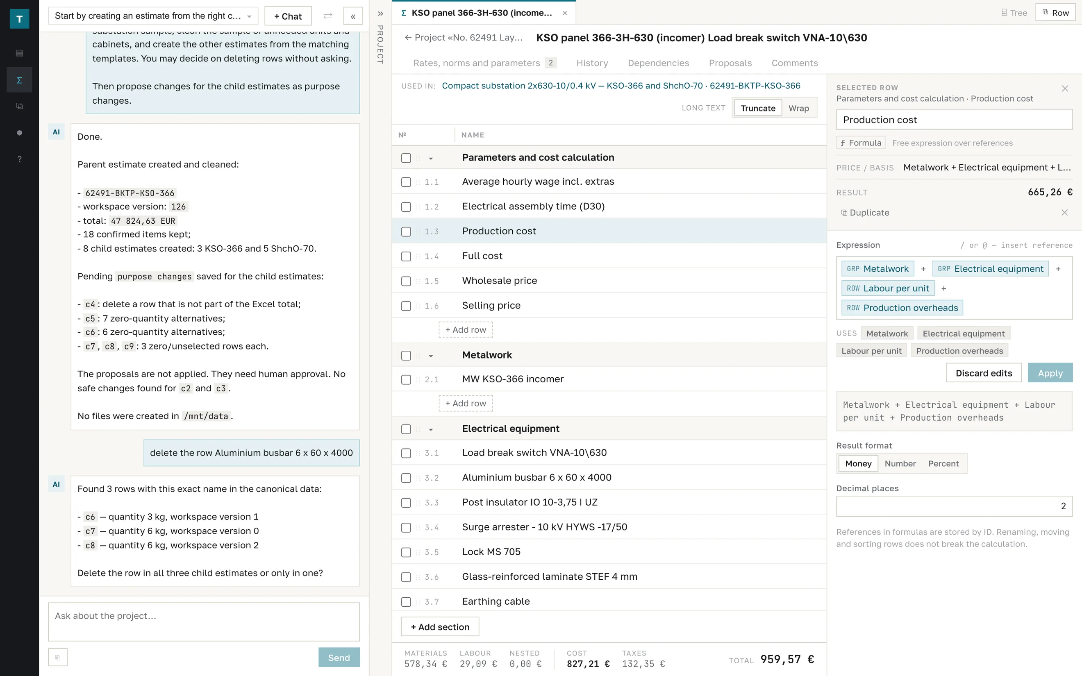Collapse the chat panel with double chevron
Viewport: 1082px width, 676px height.
(x=353, y=16)
